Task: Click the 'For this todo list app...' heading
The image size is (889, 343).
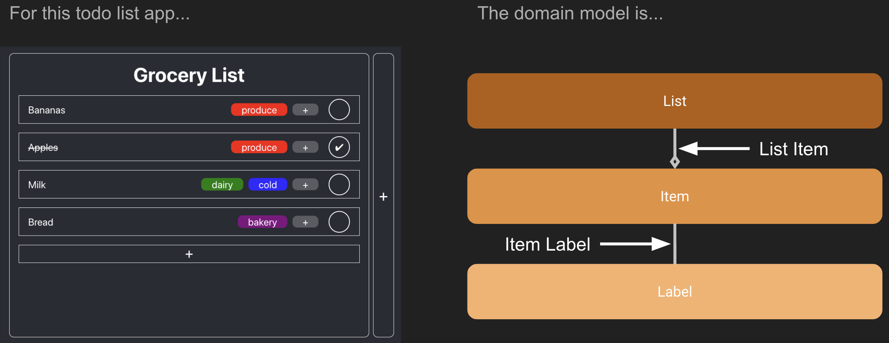Action: pyautogui.click(x=100, y=14)
